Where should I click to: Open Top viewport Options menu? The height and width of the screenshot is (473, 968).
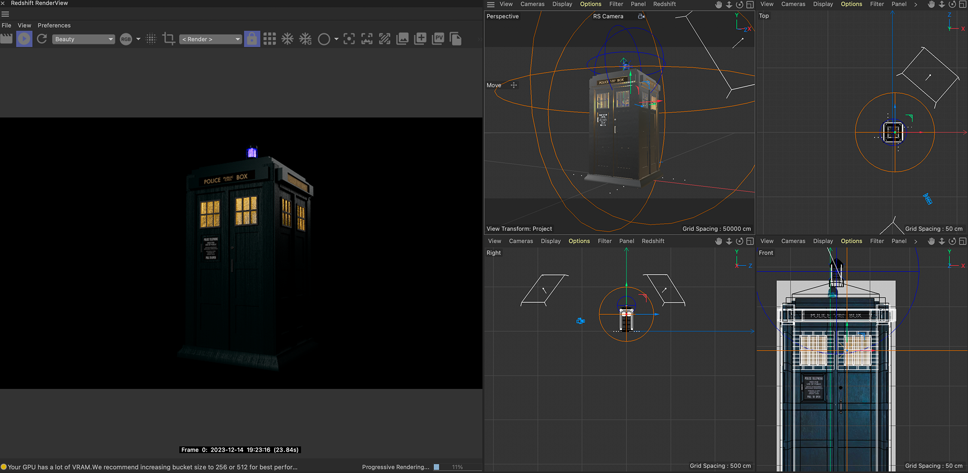[x=852, y=4]
